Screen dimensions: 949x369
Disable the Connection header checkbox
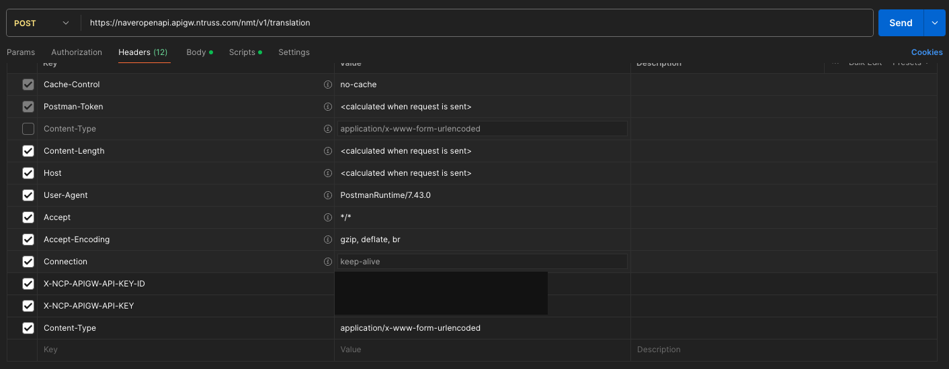[x=28, y=262]
